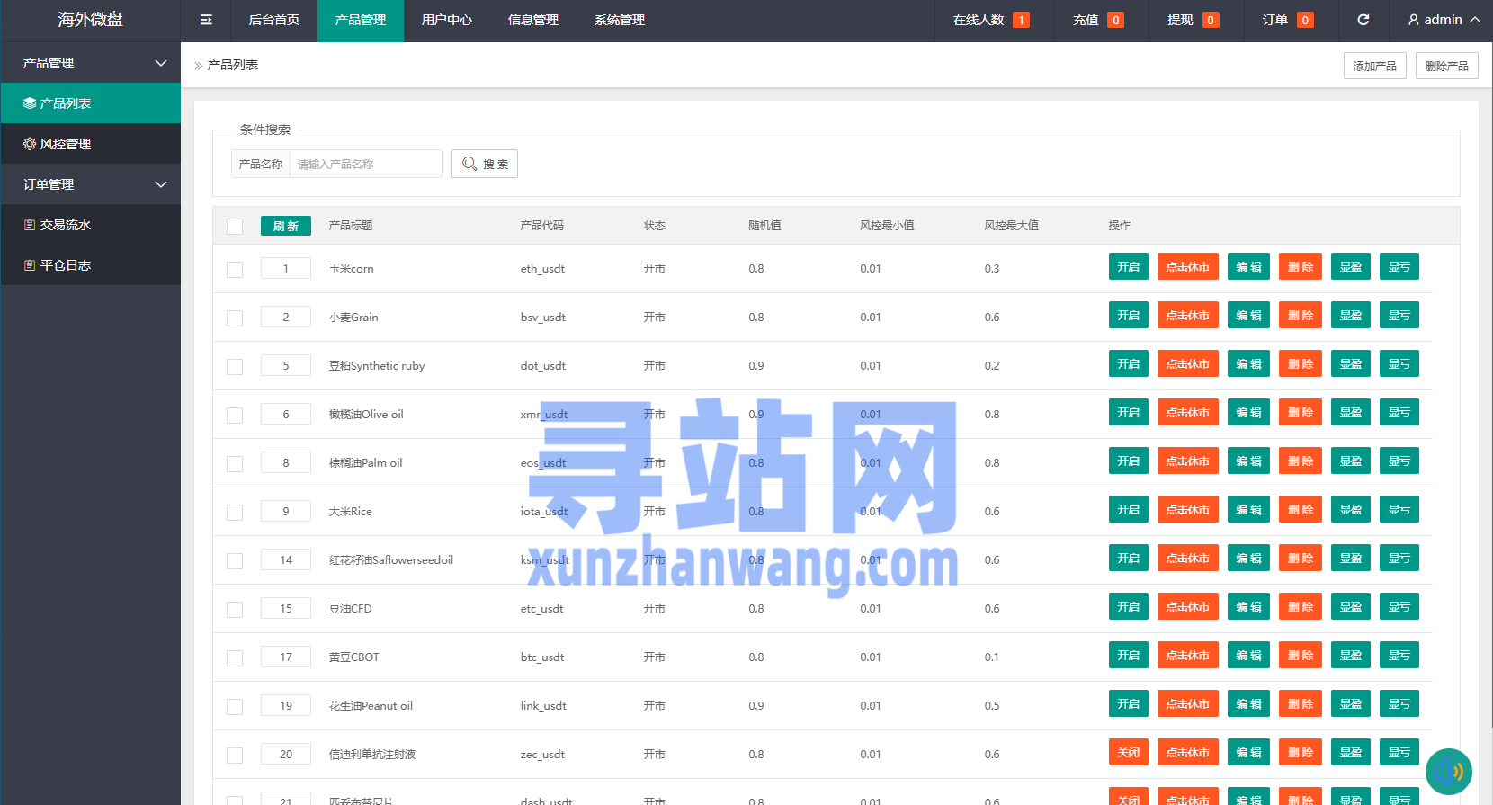The width and height of the screenshot is (1493, 805).
Task: Collapse the 订单管理 sidebar group
Action: 90,184
